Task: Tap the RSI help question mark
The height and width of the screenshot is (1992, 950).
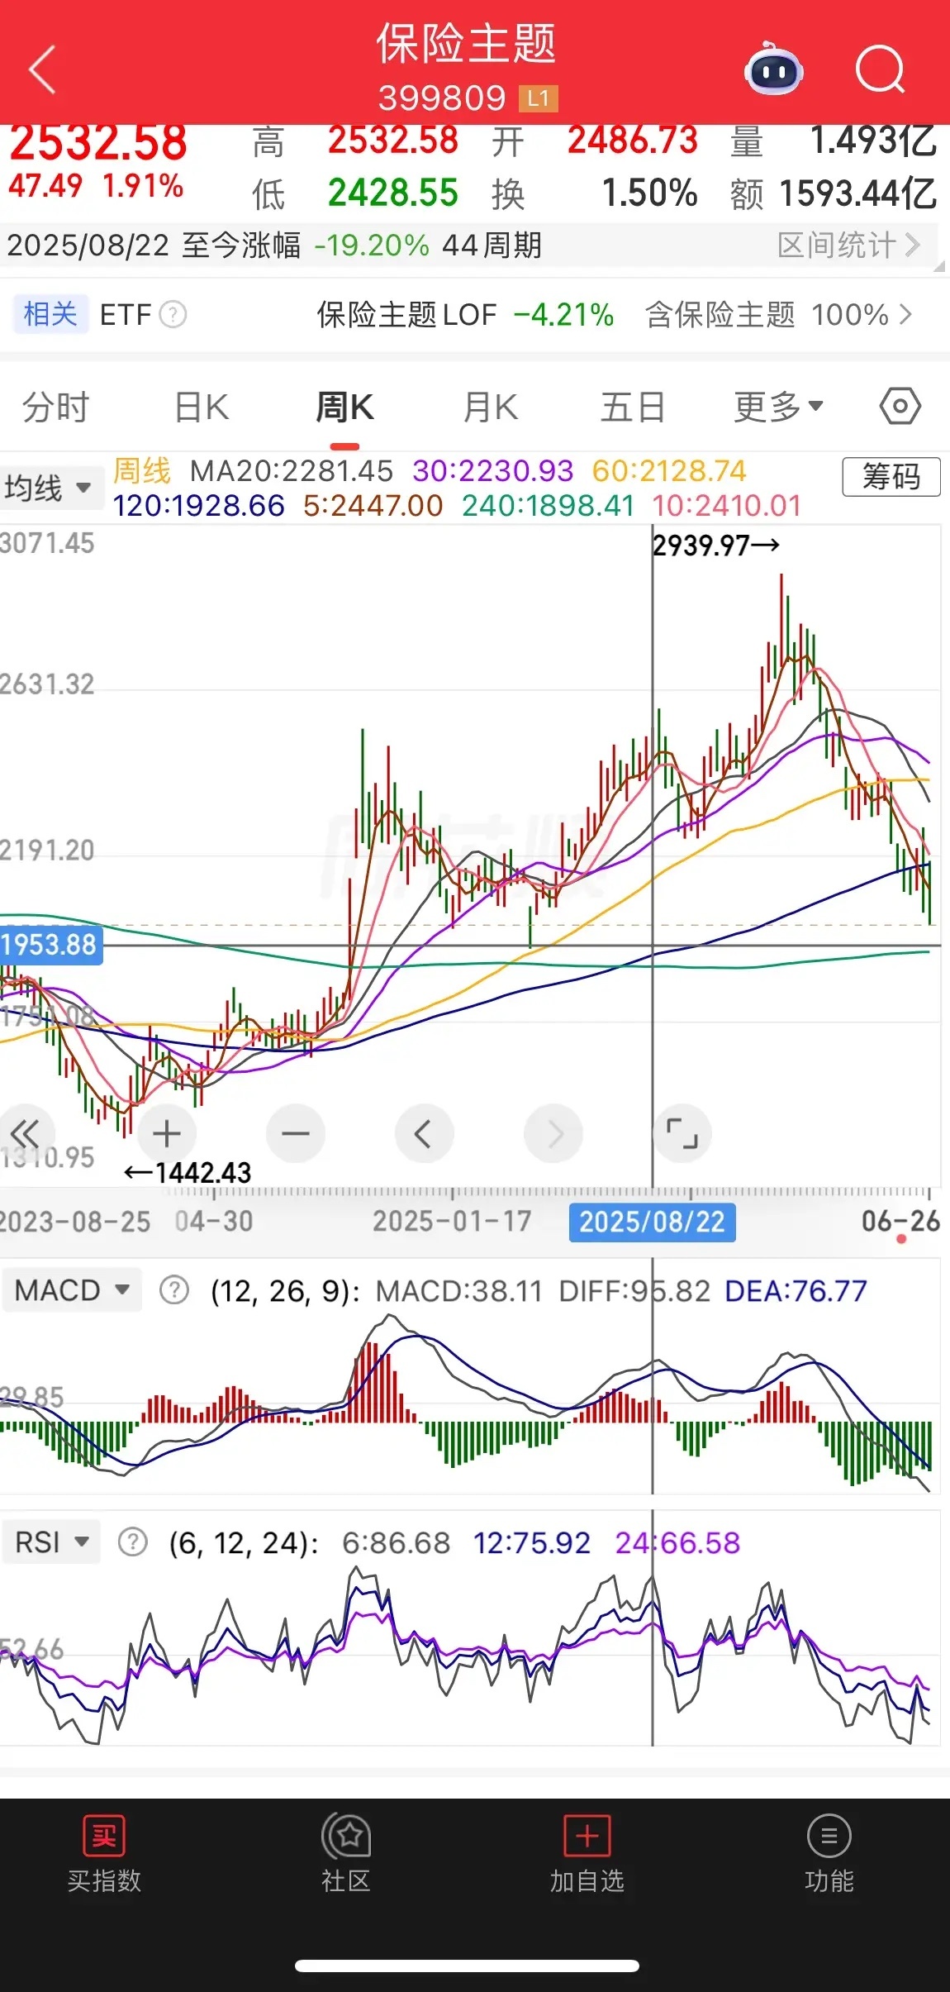Action: click(x=132, y=1542)
